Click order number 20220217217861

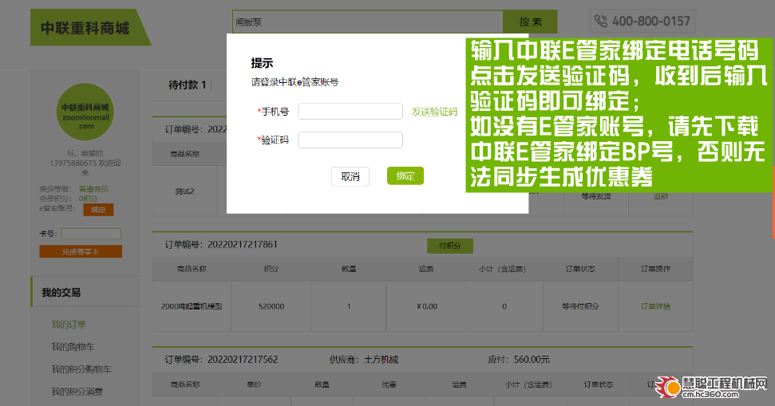tap(242, 245)
